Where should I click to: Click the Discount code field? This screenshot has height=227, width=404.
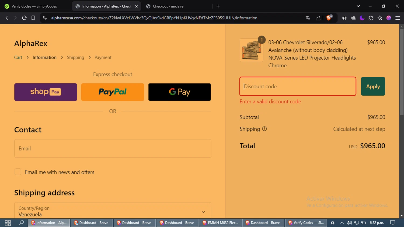[x=298, y=86]
